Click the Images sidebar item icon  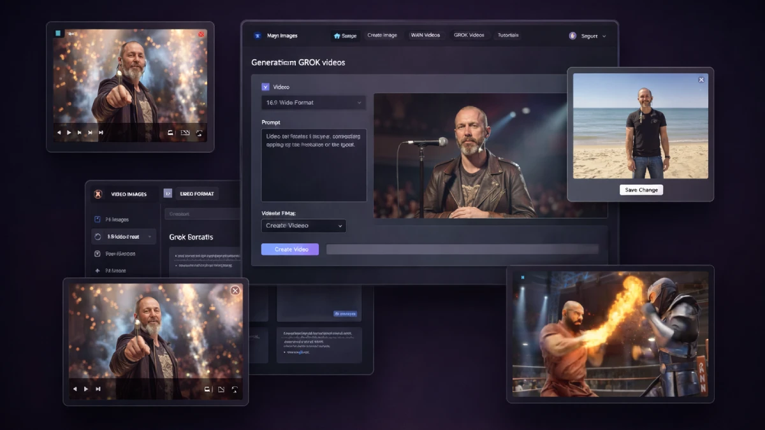tap(97, 219)
